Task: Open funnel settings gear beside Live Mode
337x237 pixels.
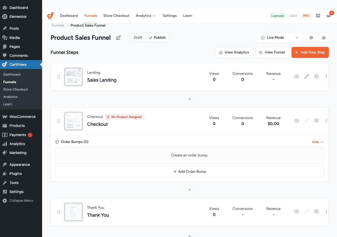Action: (311, 38)
